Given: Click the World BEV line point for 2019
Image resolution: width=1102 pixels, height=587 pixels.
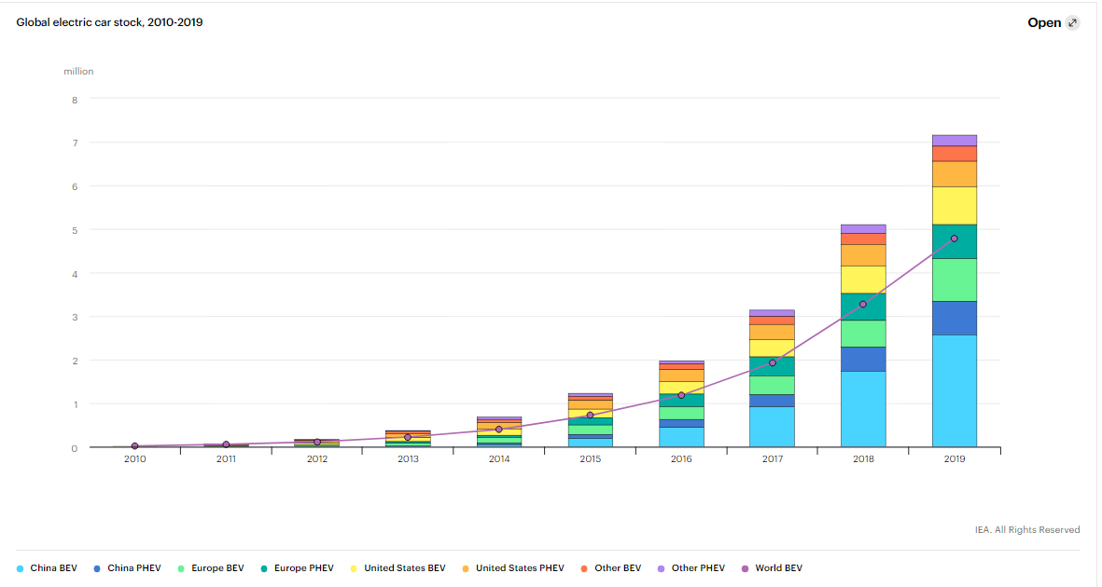Looking at the screenshot, I should (x=955, y=239).
